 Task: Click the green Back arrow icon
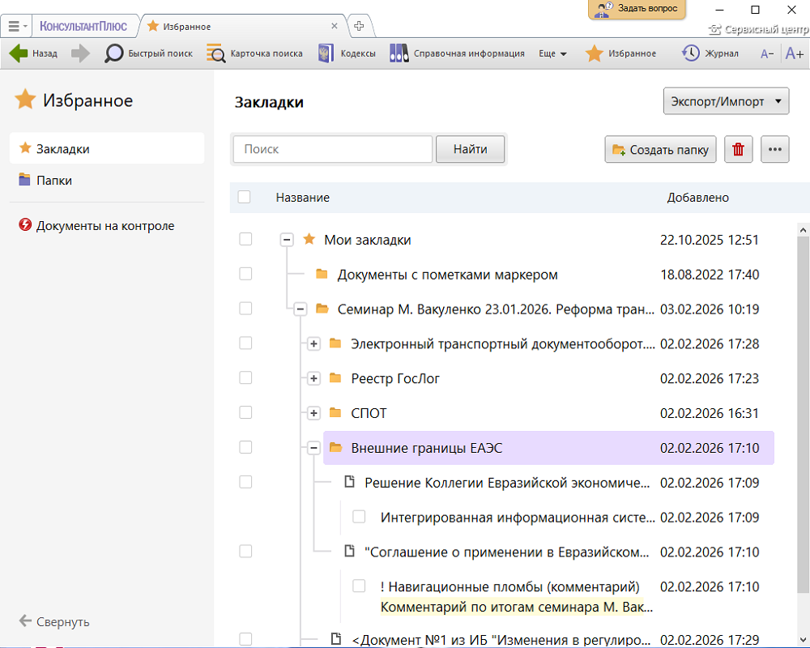point(19,53)
